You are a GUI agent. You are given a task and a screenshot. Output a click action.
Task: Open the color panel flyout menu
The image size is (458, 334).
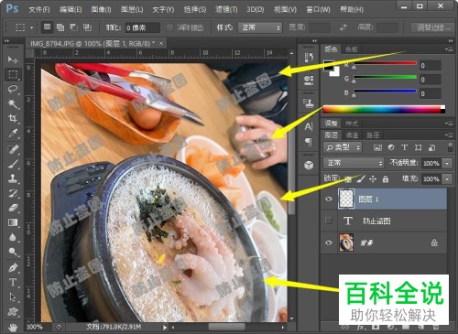[x=449, y=48]
